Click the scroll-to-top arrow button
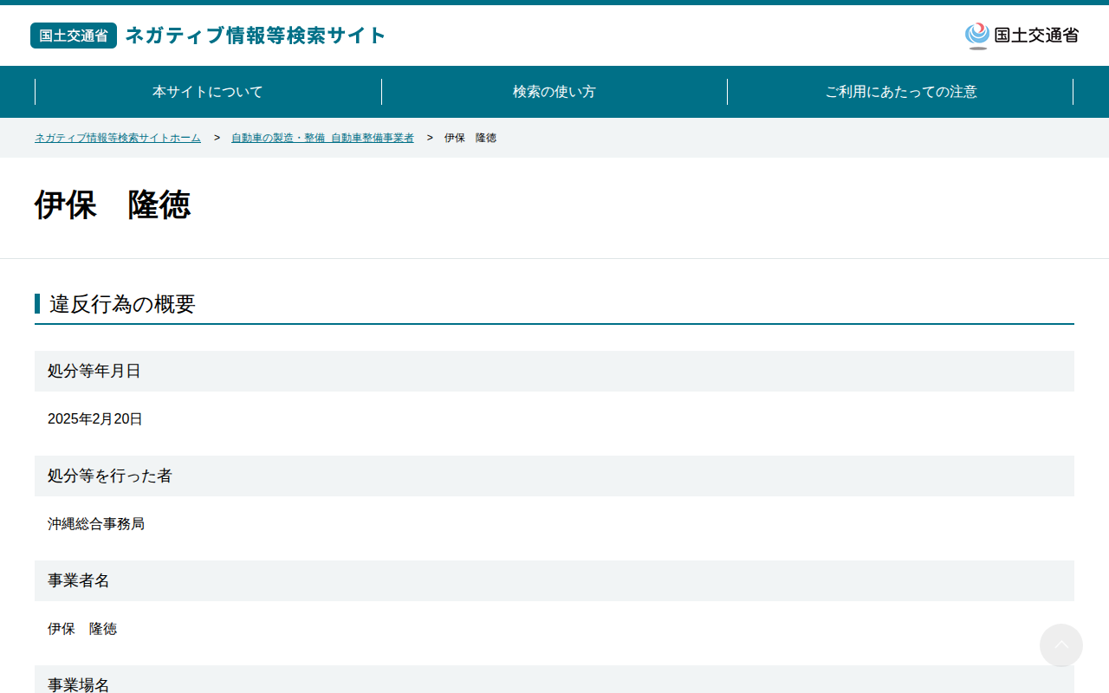Image resolution: width=1109 pixels, height=693 pixels. point(1061,645)
